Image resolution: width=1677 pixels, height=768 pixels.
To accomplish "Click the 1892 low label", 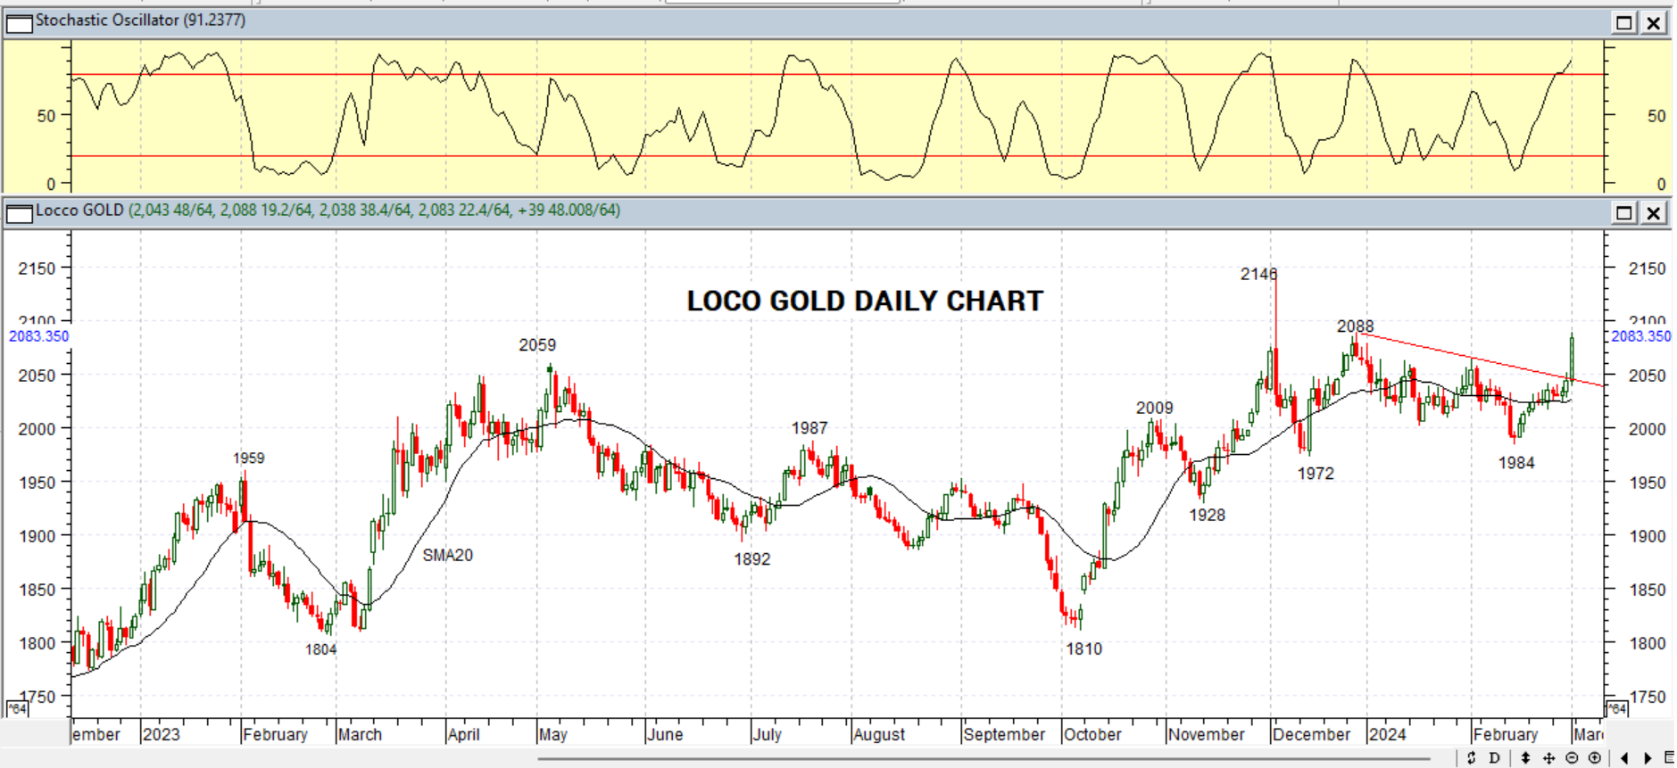I will [x=751, y=559].
